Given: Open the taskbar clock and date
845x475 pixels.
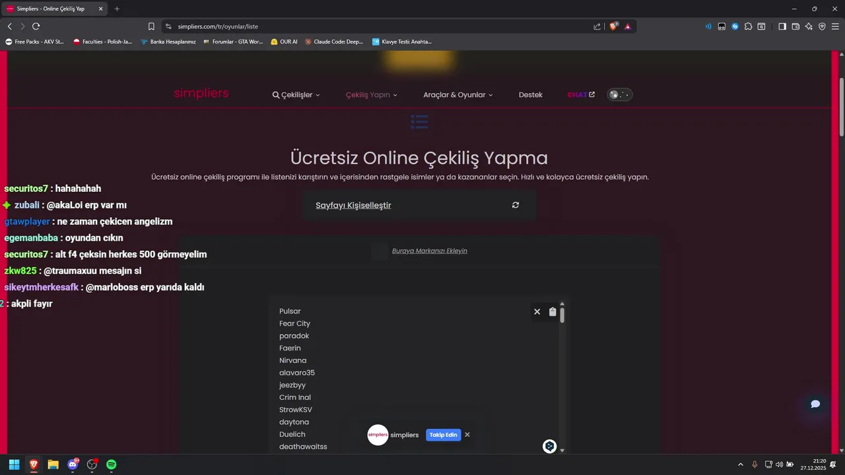Looking at the screenshot, I should tap(813, 464).
